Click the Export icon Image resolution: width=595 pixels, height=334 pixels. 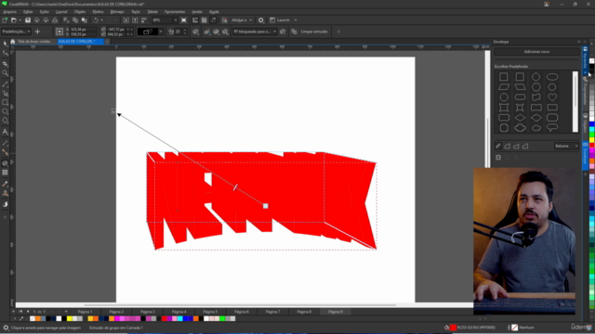(135, 20)
